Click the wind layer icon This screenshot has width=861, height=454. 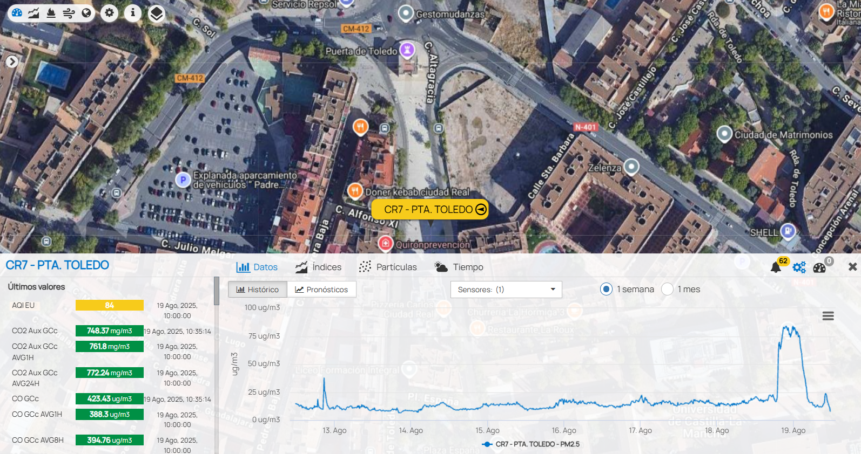69,13
